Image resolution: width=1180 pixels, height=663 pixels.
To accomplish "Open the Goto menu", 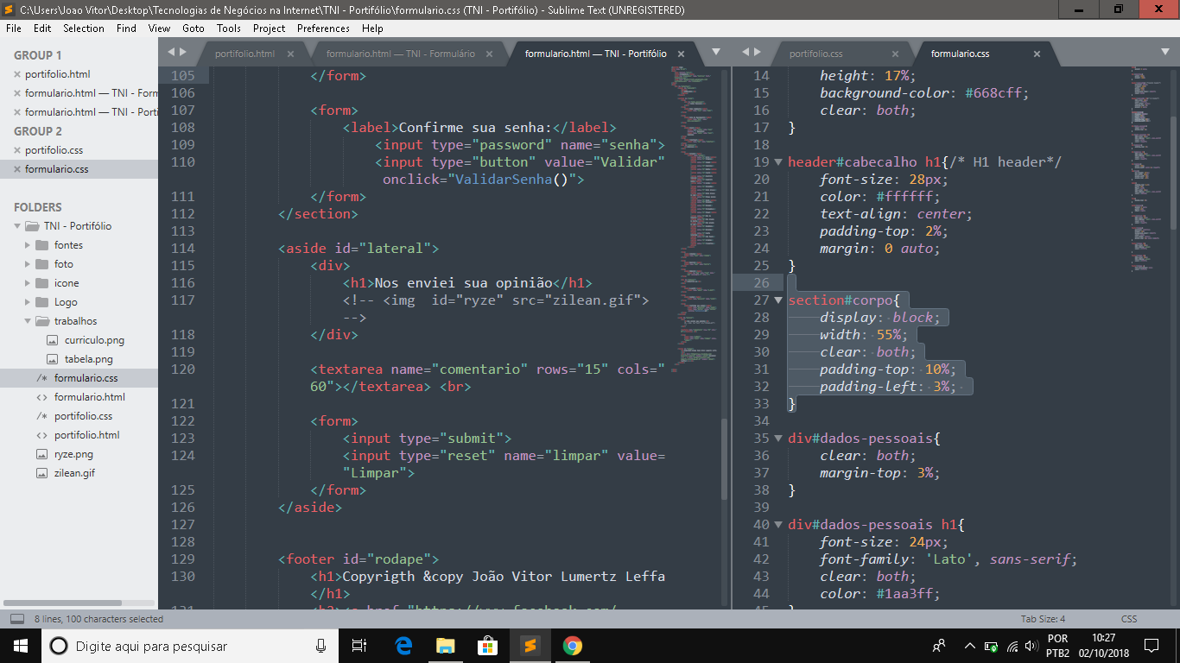I will tap(193, 28).
